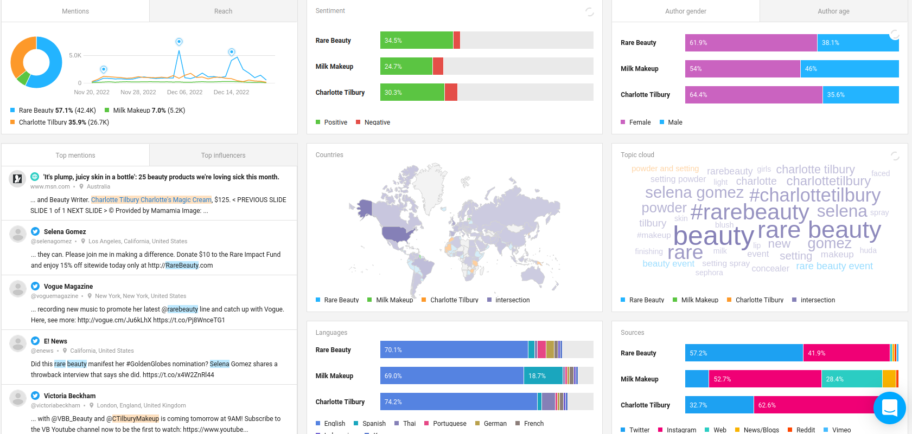
Task: Switch to the Reach tab
Action: [x=223, y=11]
